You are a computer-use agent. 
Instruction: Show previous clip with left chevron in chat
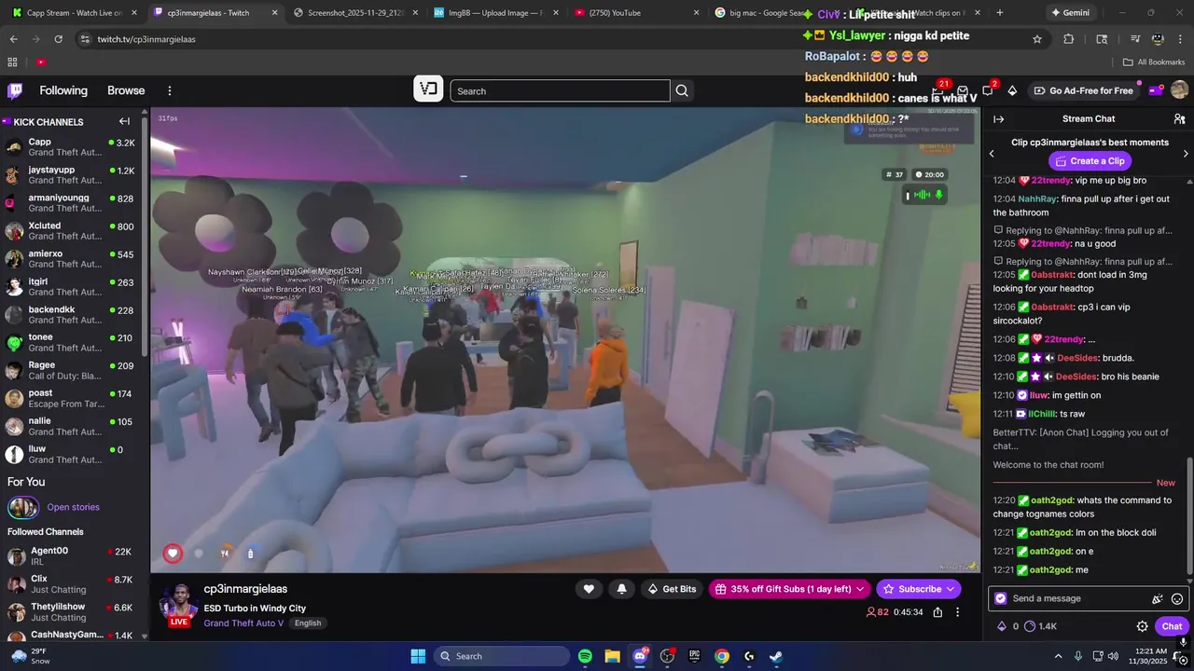(x=992, y=153)
